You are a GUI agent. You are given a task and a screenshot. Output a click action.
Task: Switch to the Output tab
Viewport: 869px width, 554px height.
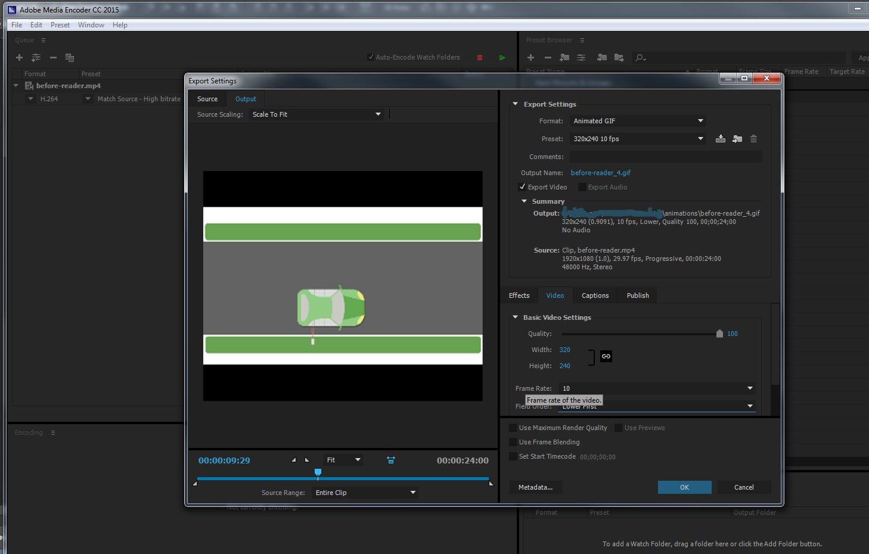tap(246, 99)
